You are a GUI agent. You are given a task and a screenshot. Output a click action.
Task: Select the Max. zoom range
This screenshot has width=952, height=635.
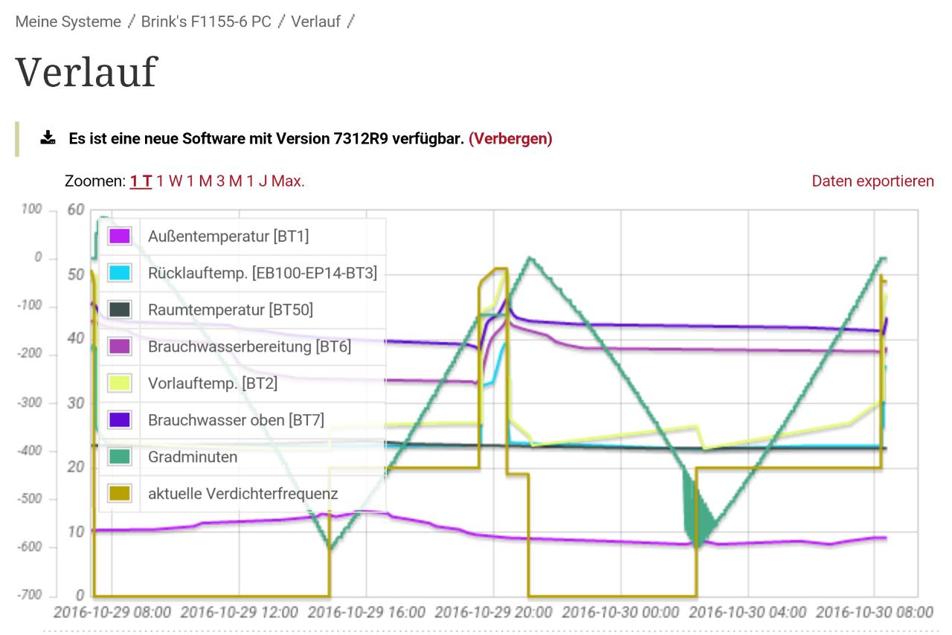(x=288, y=181)
